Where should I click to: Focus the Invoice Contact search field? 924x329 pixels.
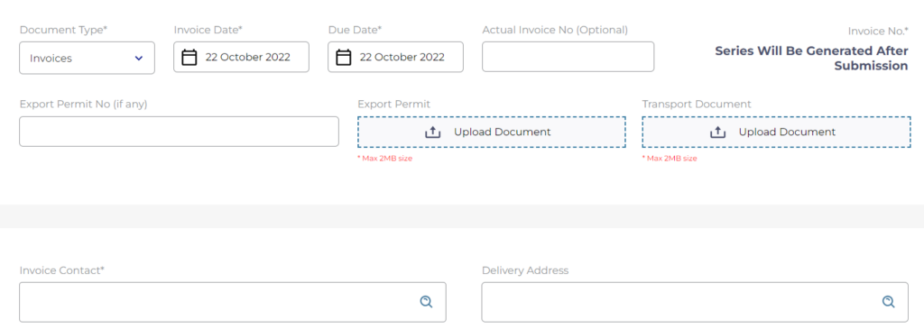pyautogui.click(x=232, y=302)
